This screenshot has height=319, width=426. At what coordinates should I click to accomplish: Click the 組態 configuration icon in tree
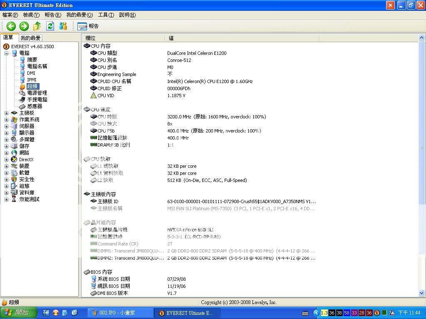click(14, 186)
